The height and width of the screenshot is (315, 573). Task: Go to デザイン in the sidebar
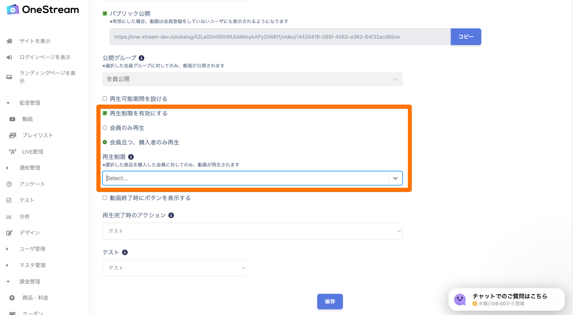pos(30,233)
